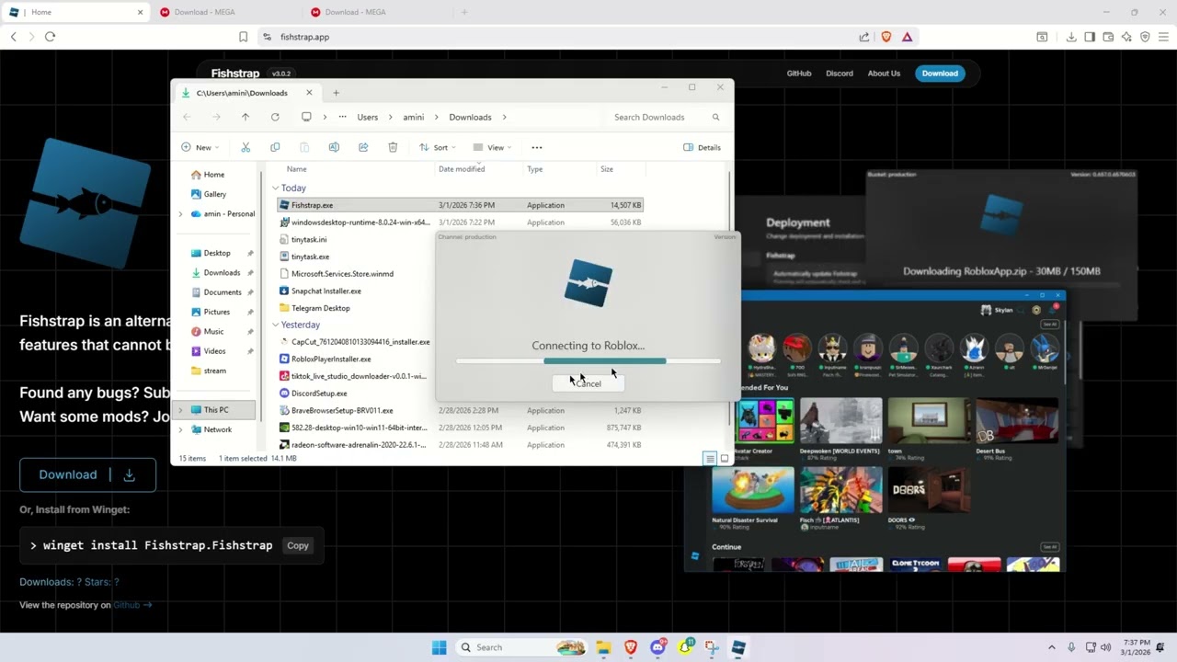Click the blue Download button in site header
The width and height of the screenshot is (1177, 662).
940,74
